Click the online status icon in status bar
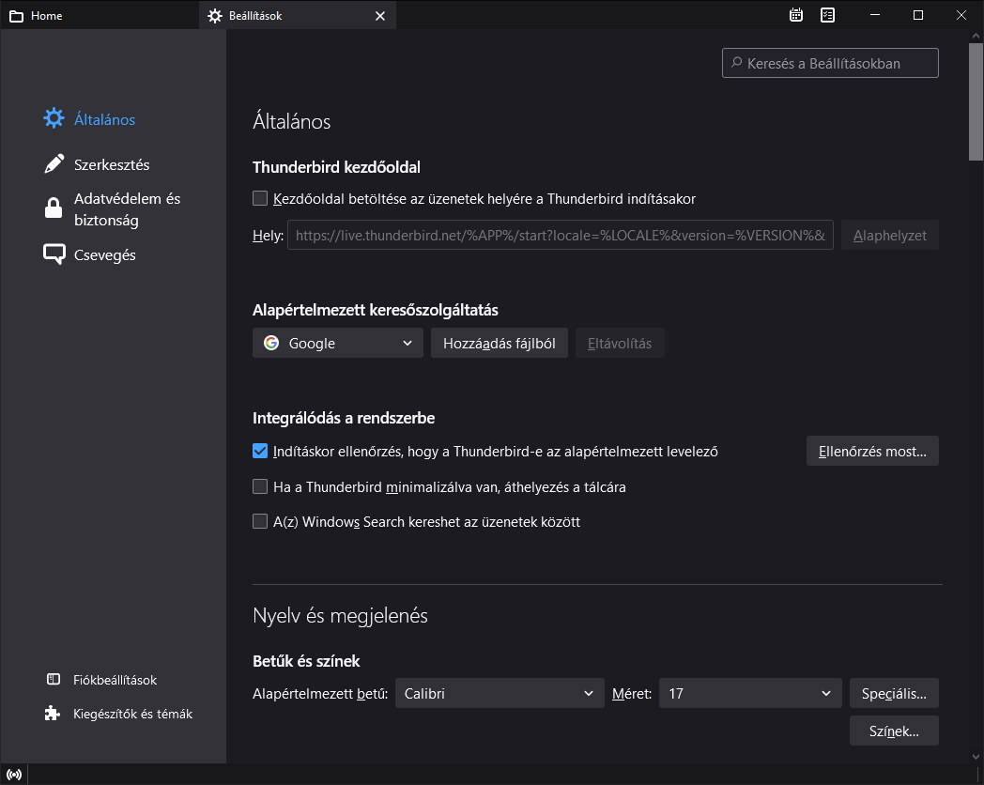The image size is (984, 785). pos(14,775)
